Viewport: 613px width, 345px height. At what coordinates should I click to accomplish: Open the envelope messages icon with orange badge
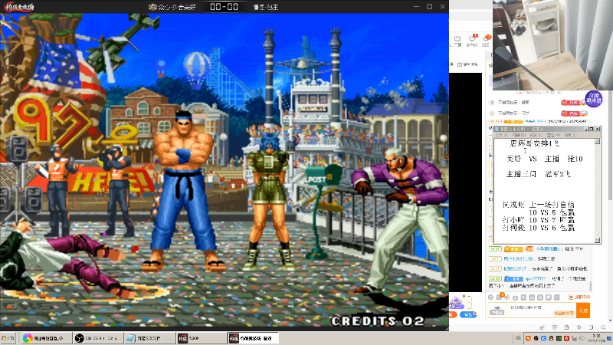pyautogui.click(x=499, y=297)
